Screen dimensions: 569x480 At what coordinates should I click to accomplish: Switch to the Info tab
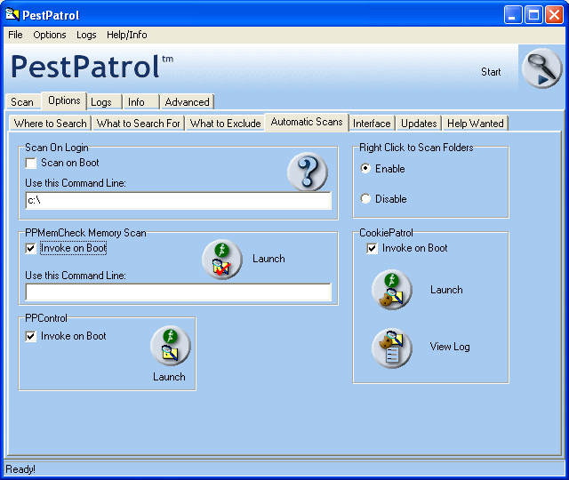(x=140, y=102)
